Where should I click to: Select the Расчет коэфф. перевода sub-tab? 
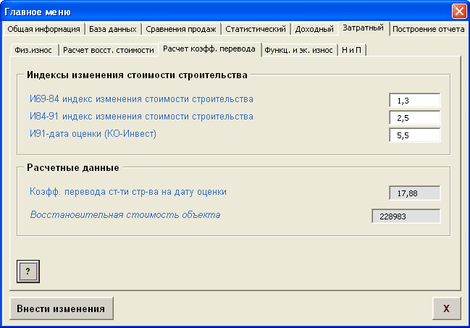209,49
